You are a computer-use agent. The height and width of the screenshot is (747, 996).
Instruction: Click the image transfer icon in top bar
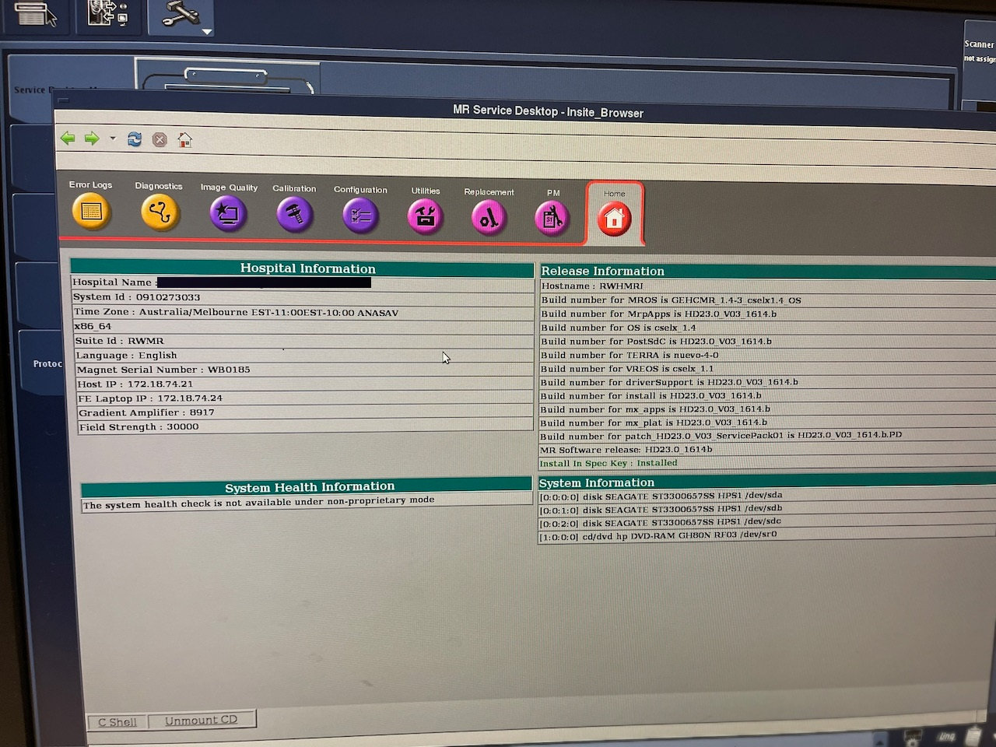107,14
